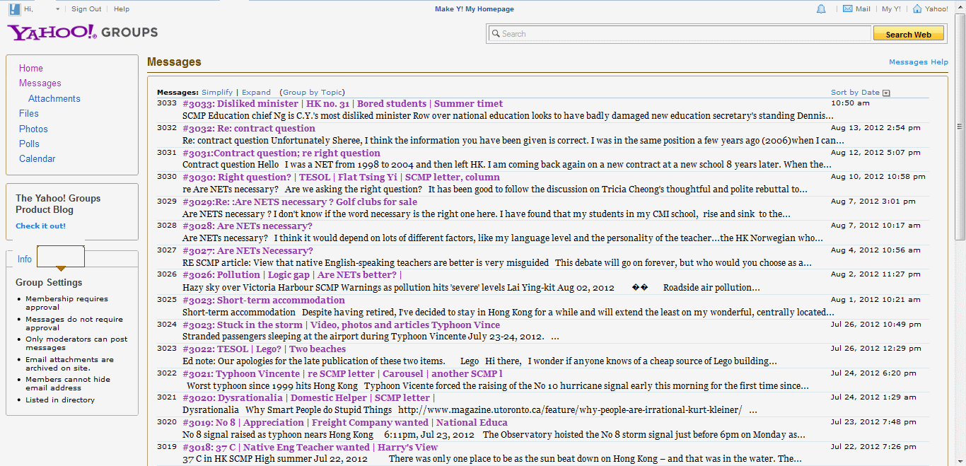Image resolution: width=966 pixels, height=466 pixels.
Task: Open the account dropdown next to Hi
Action: tap(57, 8)
